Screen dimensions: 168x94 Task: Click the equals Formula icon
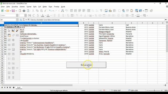tap(28, 20)
